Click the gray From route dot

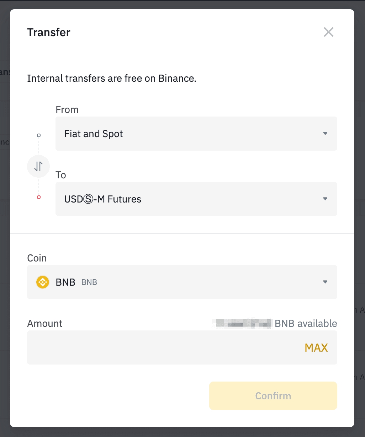tap(39, 135)
